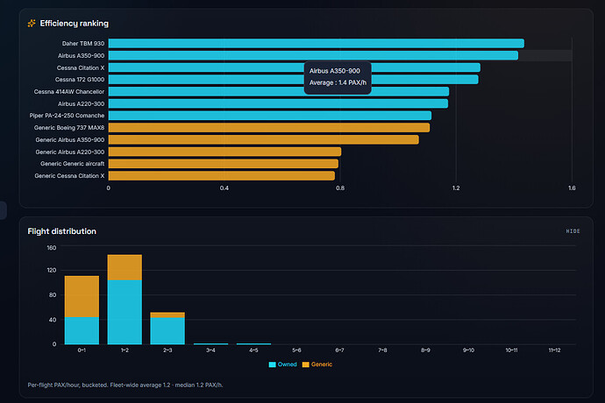Click the 'Piper PA-24-250 Comanche' label
The width and height of the screenshot is (605, 403).
click(x=67, y=116)
